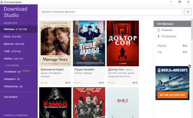Open the Игры section in sidebar

[x=19, y=37]
